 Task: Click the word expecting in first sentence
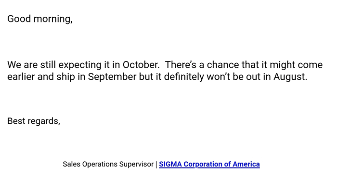click(x=80, y=65)
